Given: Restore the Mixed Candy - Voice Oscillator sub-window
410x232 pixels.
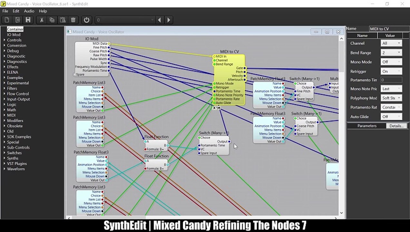Looking at the screenshot, I should click(327, 32).
